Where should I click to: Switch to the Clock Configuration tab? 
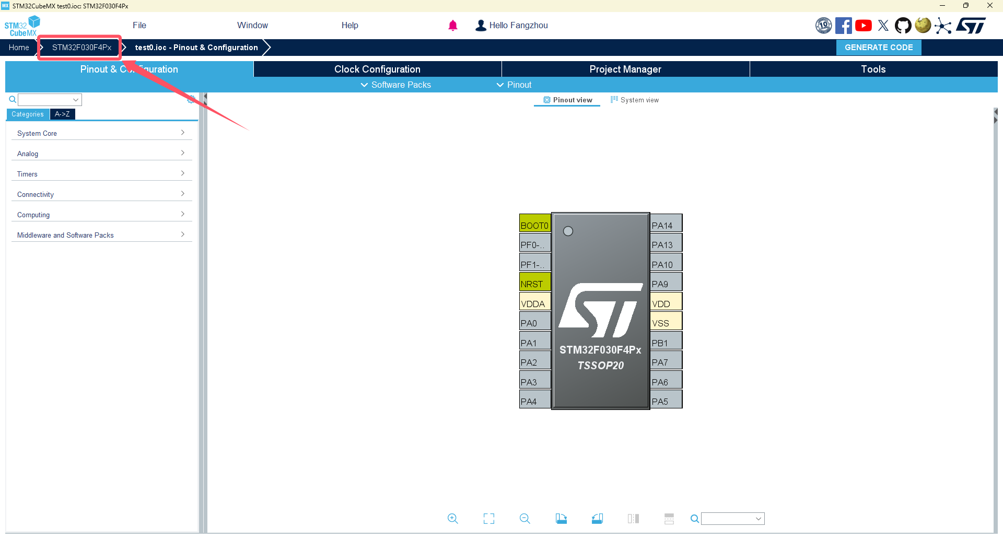click(377, 69)
